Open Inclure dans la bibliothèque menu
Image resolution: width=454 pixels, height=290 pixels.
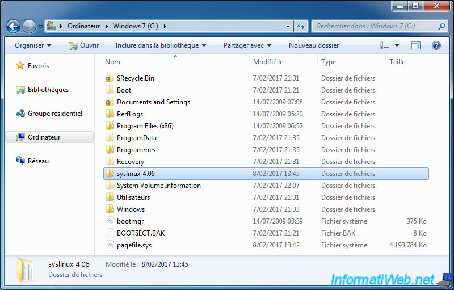[161, 45]
